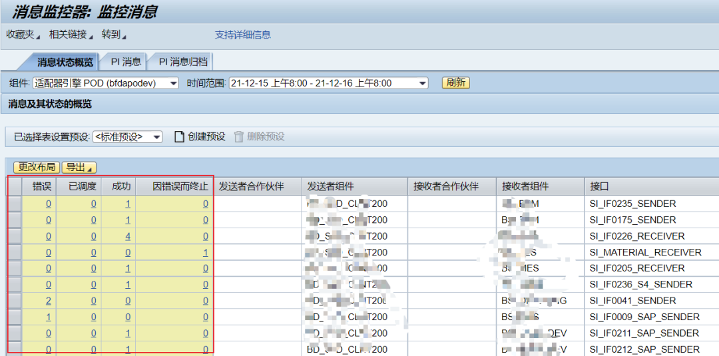Select the row for SI_IF0226_RECEIVER using its row selector
The image size is (719, 356).
coord(15,236)
